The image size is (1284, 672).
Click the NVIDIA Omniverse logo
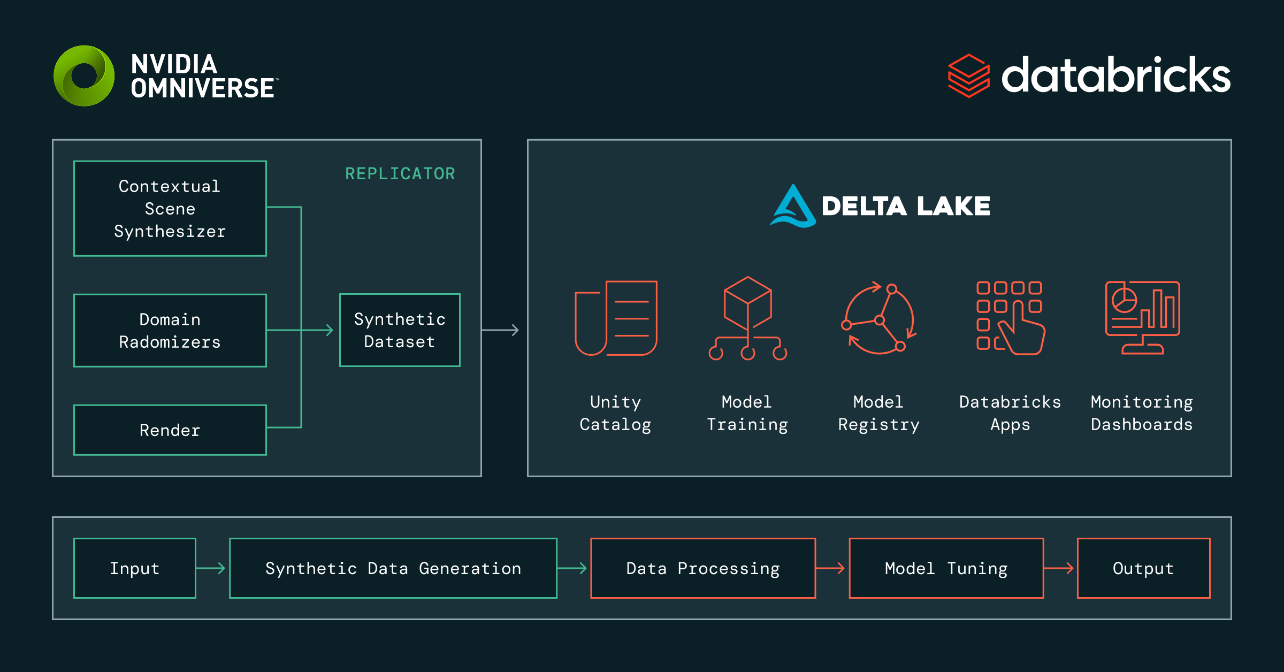(166, 75)
